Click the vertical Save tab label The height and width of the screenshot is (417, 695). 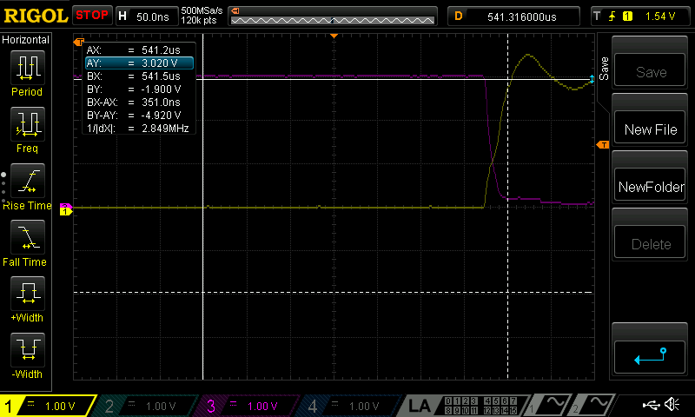click(603, 69)
